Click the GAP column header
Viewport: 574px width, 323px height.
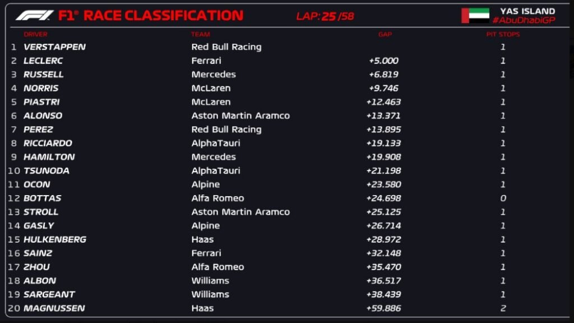(x=385, y=34)
